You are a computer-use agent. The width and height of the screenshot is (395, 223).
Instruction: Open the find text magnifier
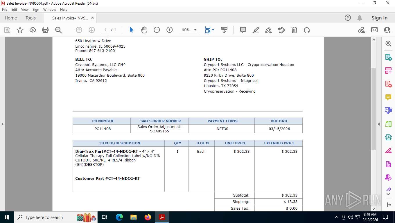[x=58, y=30]
